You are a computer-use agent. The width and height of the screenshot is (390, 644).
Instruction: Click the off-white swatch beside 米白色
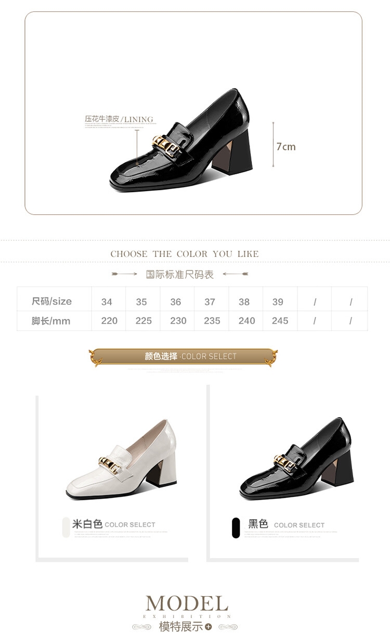point(66,527)
